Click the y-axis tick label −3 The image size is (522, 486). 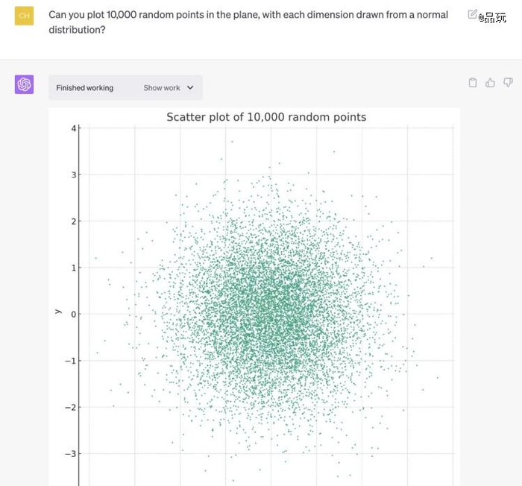[x=71, y=453]
